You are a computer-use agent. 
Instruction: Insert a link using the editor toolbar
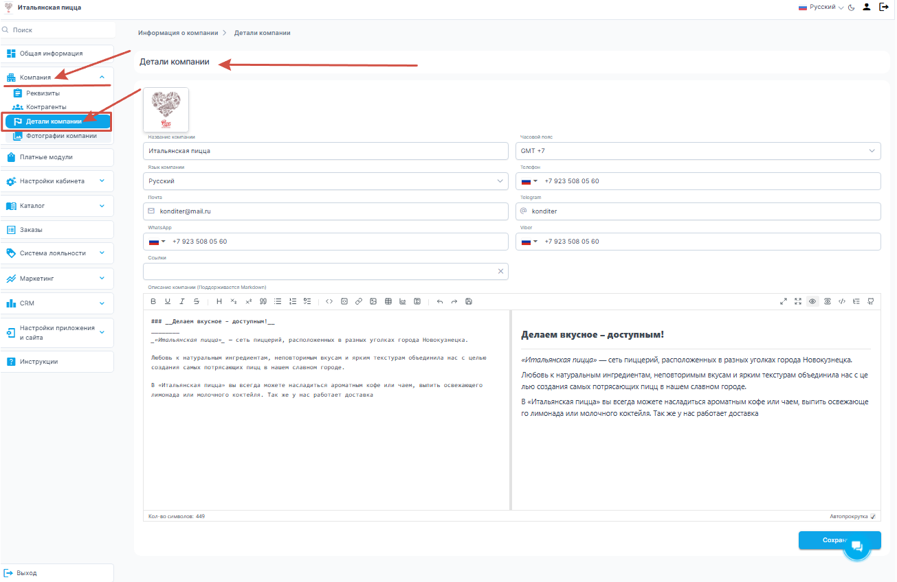(358, 301)
